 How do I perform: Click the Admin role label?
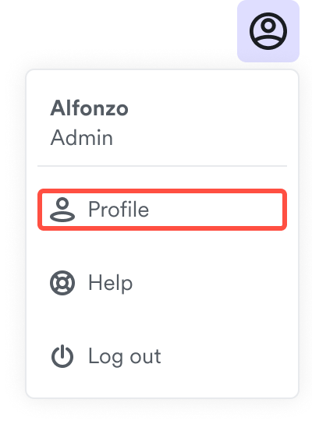[x=82, y=138]
